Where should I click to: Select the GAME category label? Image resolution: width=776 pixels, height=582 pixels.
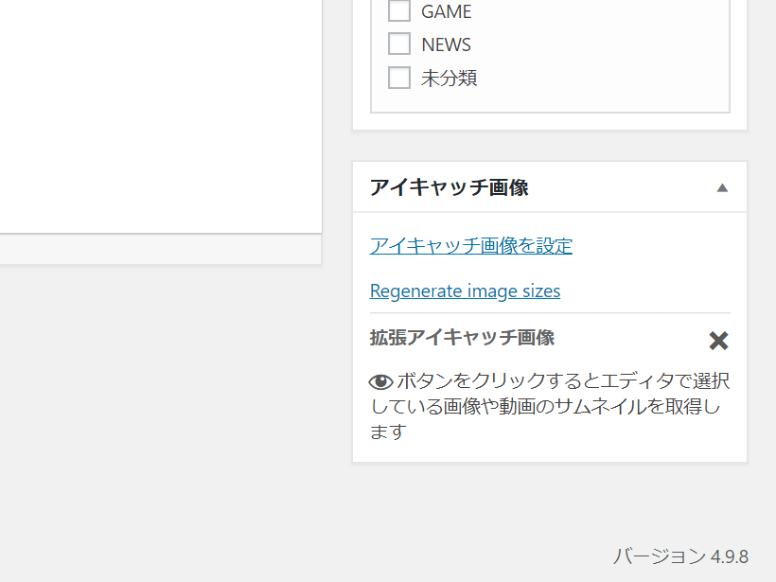[x=446, y=11]
